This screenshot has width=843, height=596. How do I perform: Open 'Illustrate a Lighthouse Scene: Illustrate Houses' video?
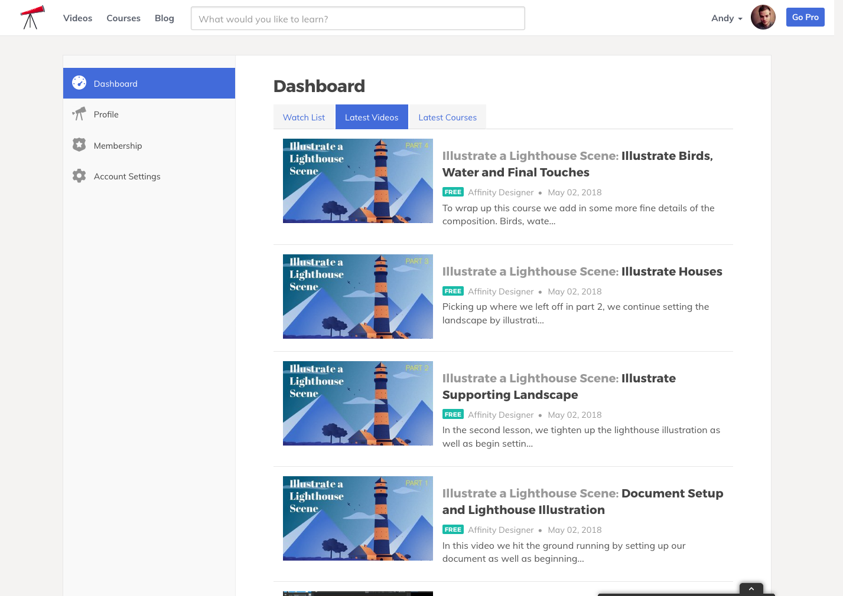pos(582,271)
